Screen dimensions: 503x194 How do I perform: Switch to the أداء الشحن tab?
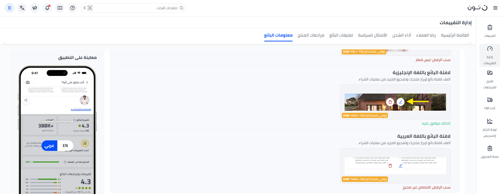pyautogui.click(x=402, y=35)
